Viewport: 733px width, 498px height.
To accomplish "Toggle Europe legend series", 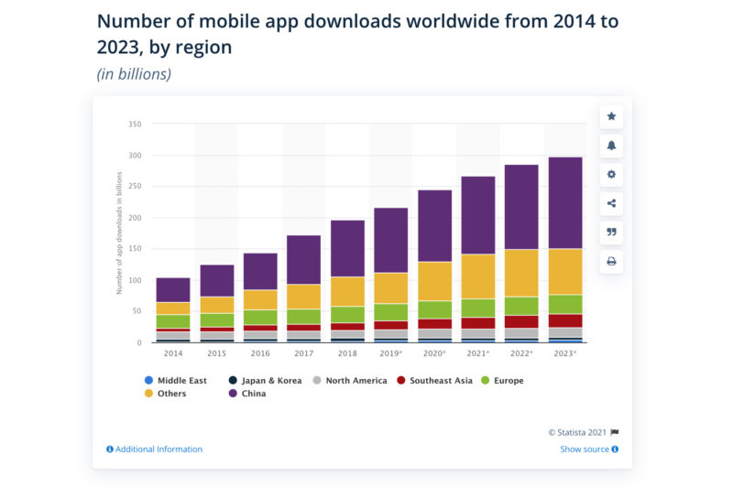I will coord(500,380).
